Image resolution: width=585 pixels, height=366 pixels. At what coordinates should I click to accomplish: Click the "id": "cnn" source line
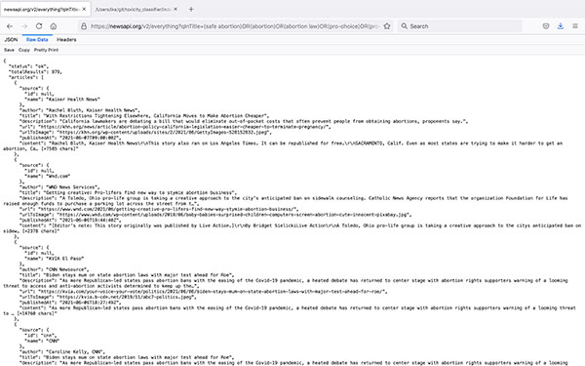[x=40, y=336]
